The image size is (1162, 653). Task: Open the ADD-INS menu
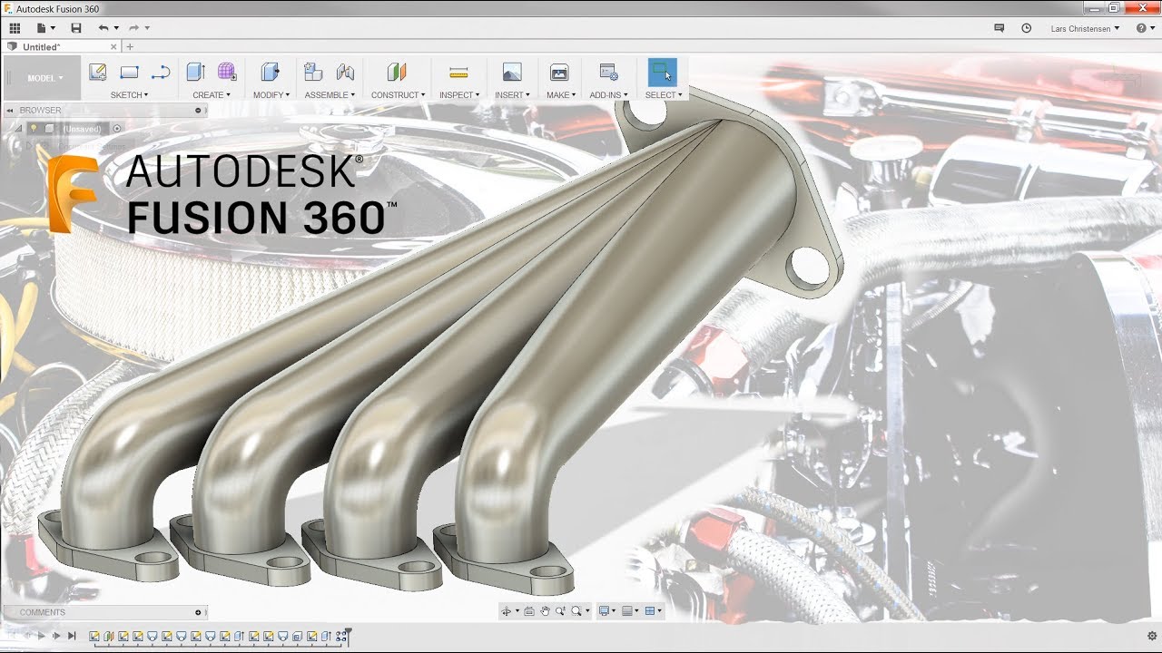tap(608, 94)
